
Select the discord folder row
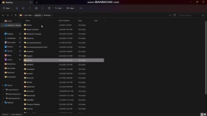(64, 60)
